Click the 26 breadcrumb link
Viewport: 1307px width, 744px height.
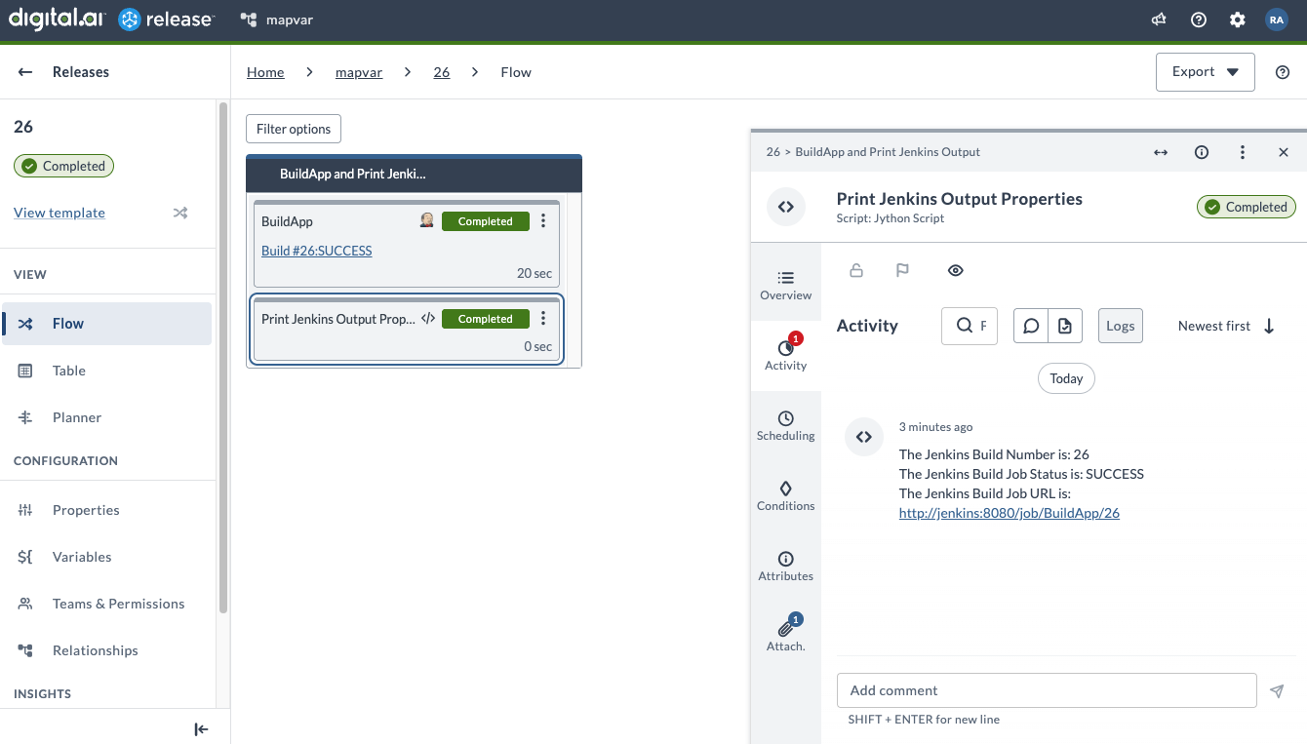point(442,72)
